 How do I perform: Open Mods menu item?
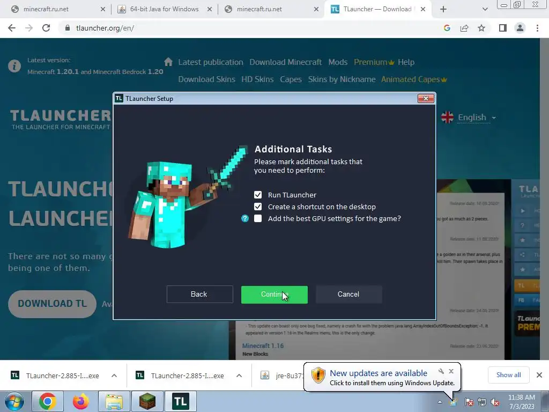(x=338, y=62)
